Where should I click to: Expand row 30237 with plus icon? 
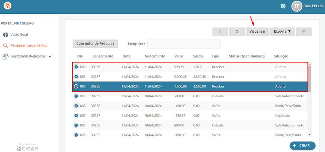tap(76, 115)
